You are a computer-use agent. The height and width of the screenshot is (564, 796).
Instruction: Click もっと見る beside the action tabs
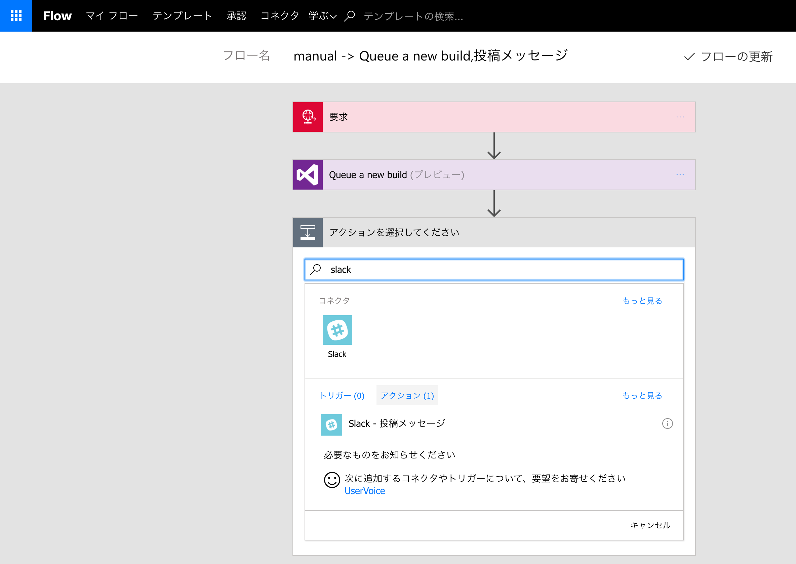[x=642, y=396]
